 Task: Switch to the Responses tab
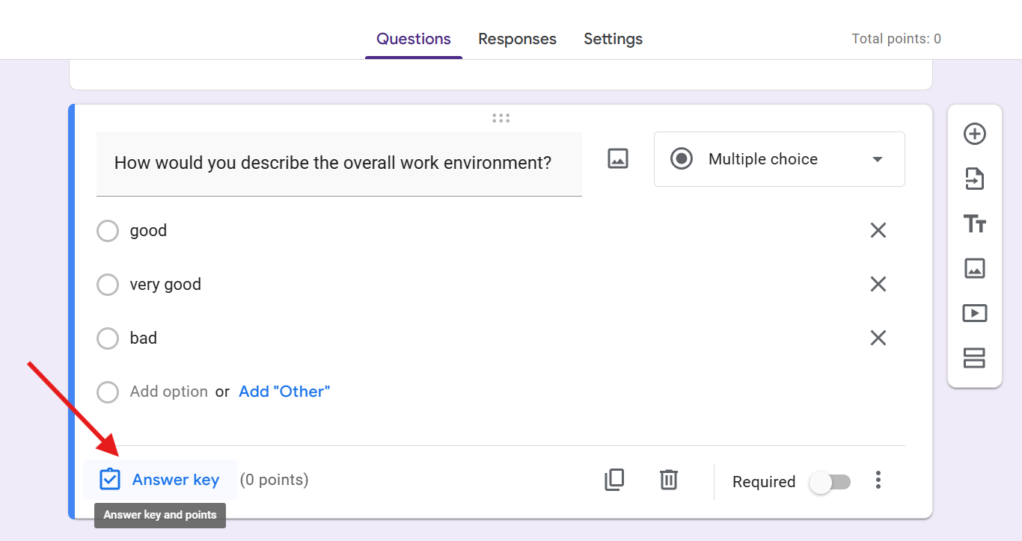(x=517, y=39)
